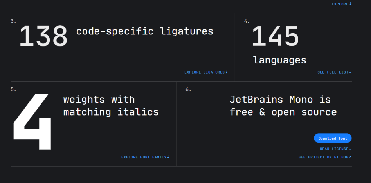This screenshot has height=183, width=371.
Task: Click the 'code-specific ligatures' heading
Action: tap(144, 31)
